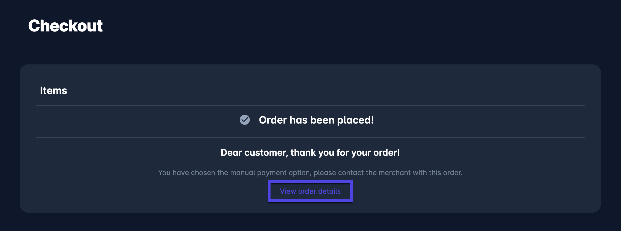Open the View order details link
Viewport: 621px width, 231px height.
(310, 191)
